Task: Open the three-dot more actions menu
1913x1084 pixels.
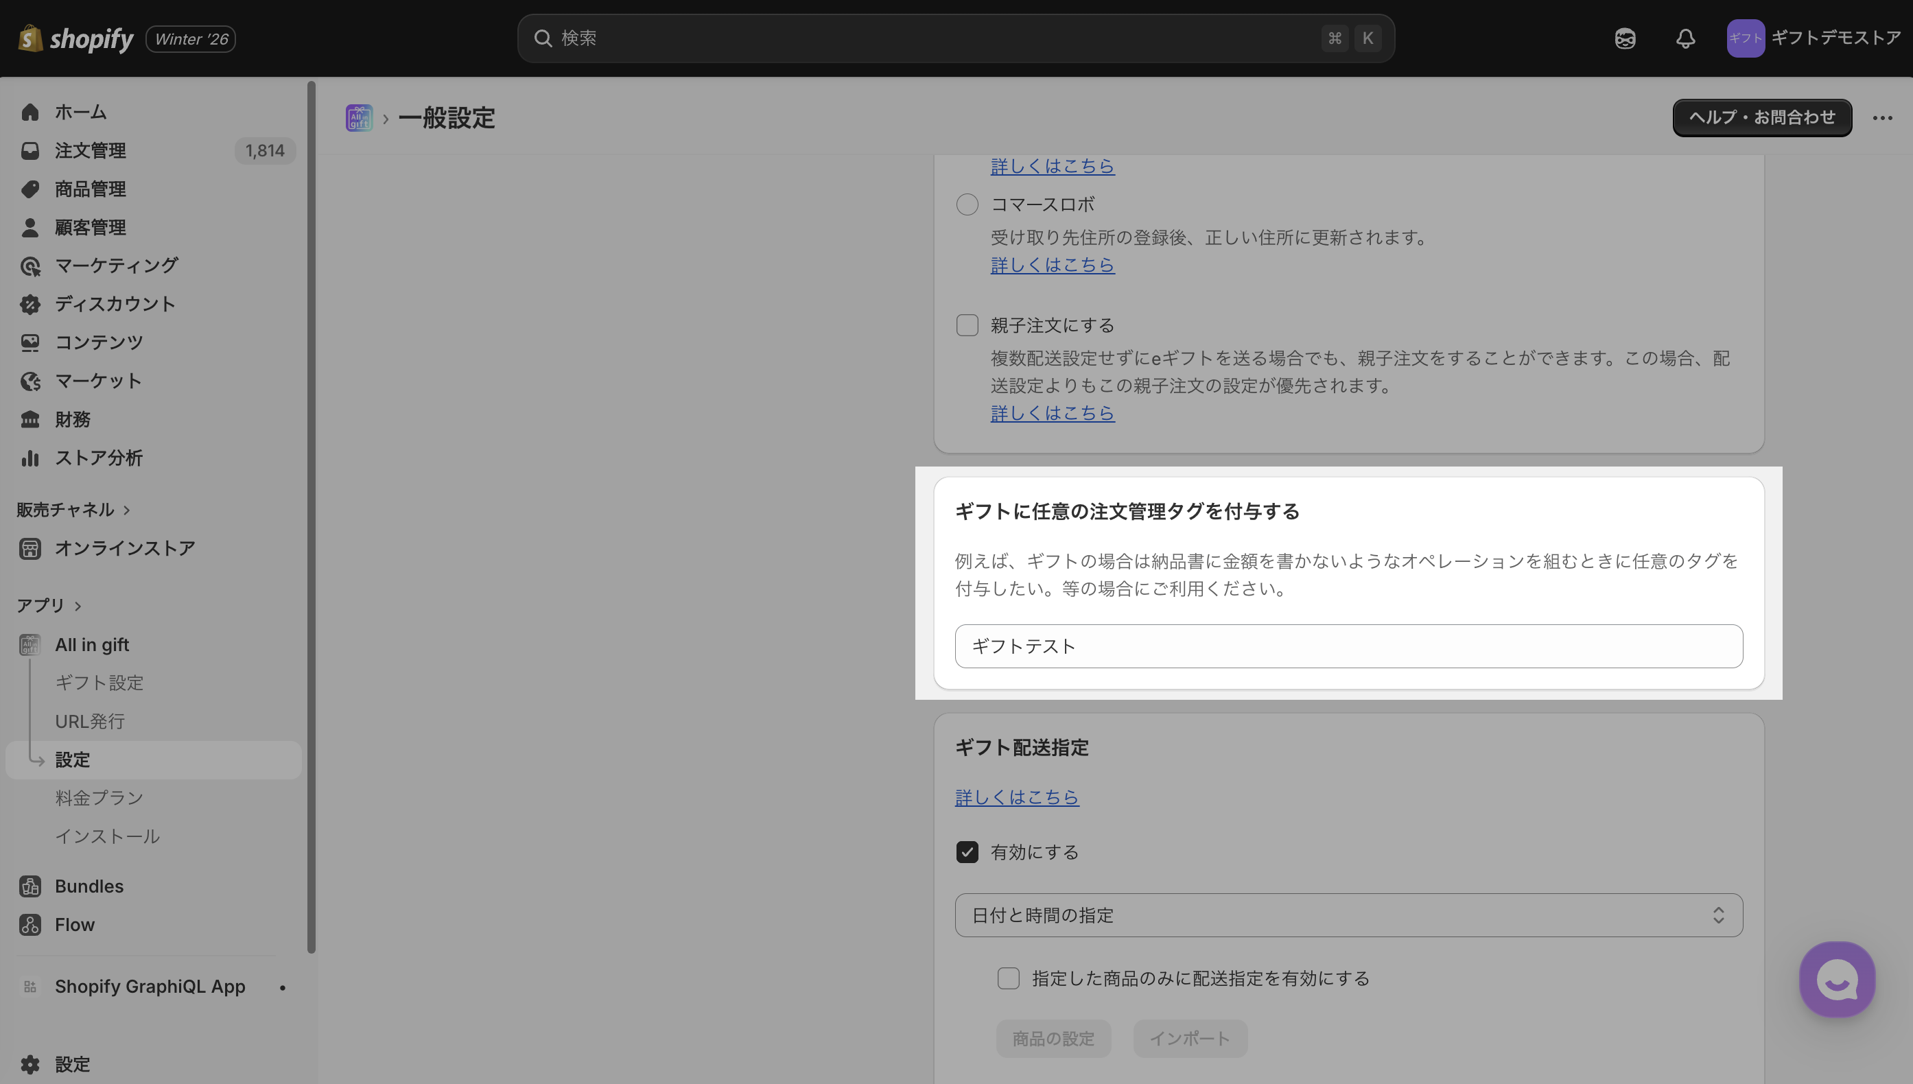Action: pyautogui.click(x=1881, y=117)
